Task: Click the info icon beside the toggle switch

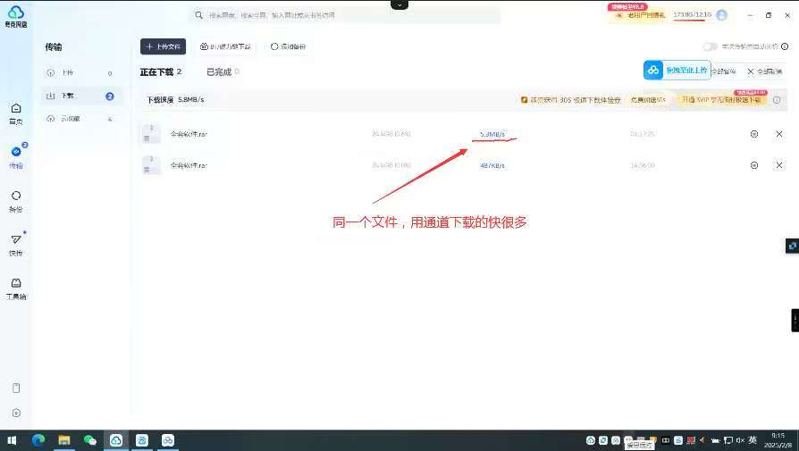Action: 785,46
